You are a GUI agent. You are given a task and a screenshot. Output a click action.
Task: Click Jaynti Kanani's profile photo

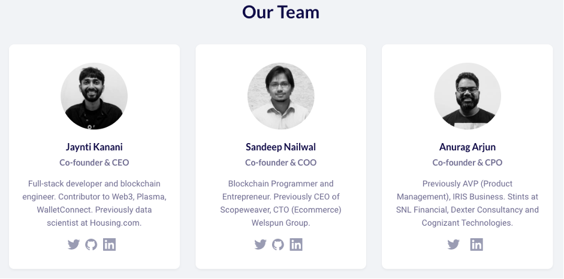(94, 96)
